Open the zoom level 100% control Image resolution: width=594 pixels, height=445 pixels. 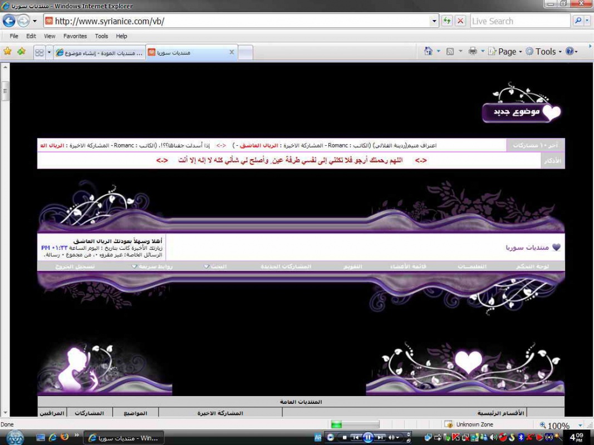(558, 426)
